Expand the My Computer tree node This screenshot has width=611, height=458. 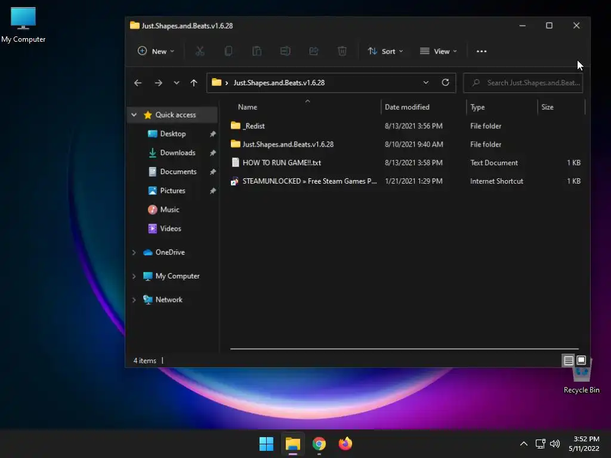(134, 276)
